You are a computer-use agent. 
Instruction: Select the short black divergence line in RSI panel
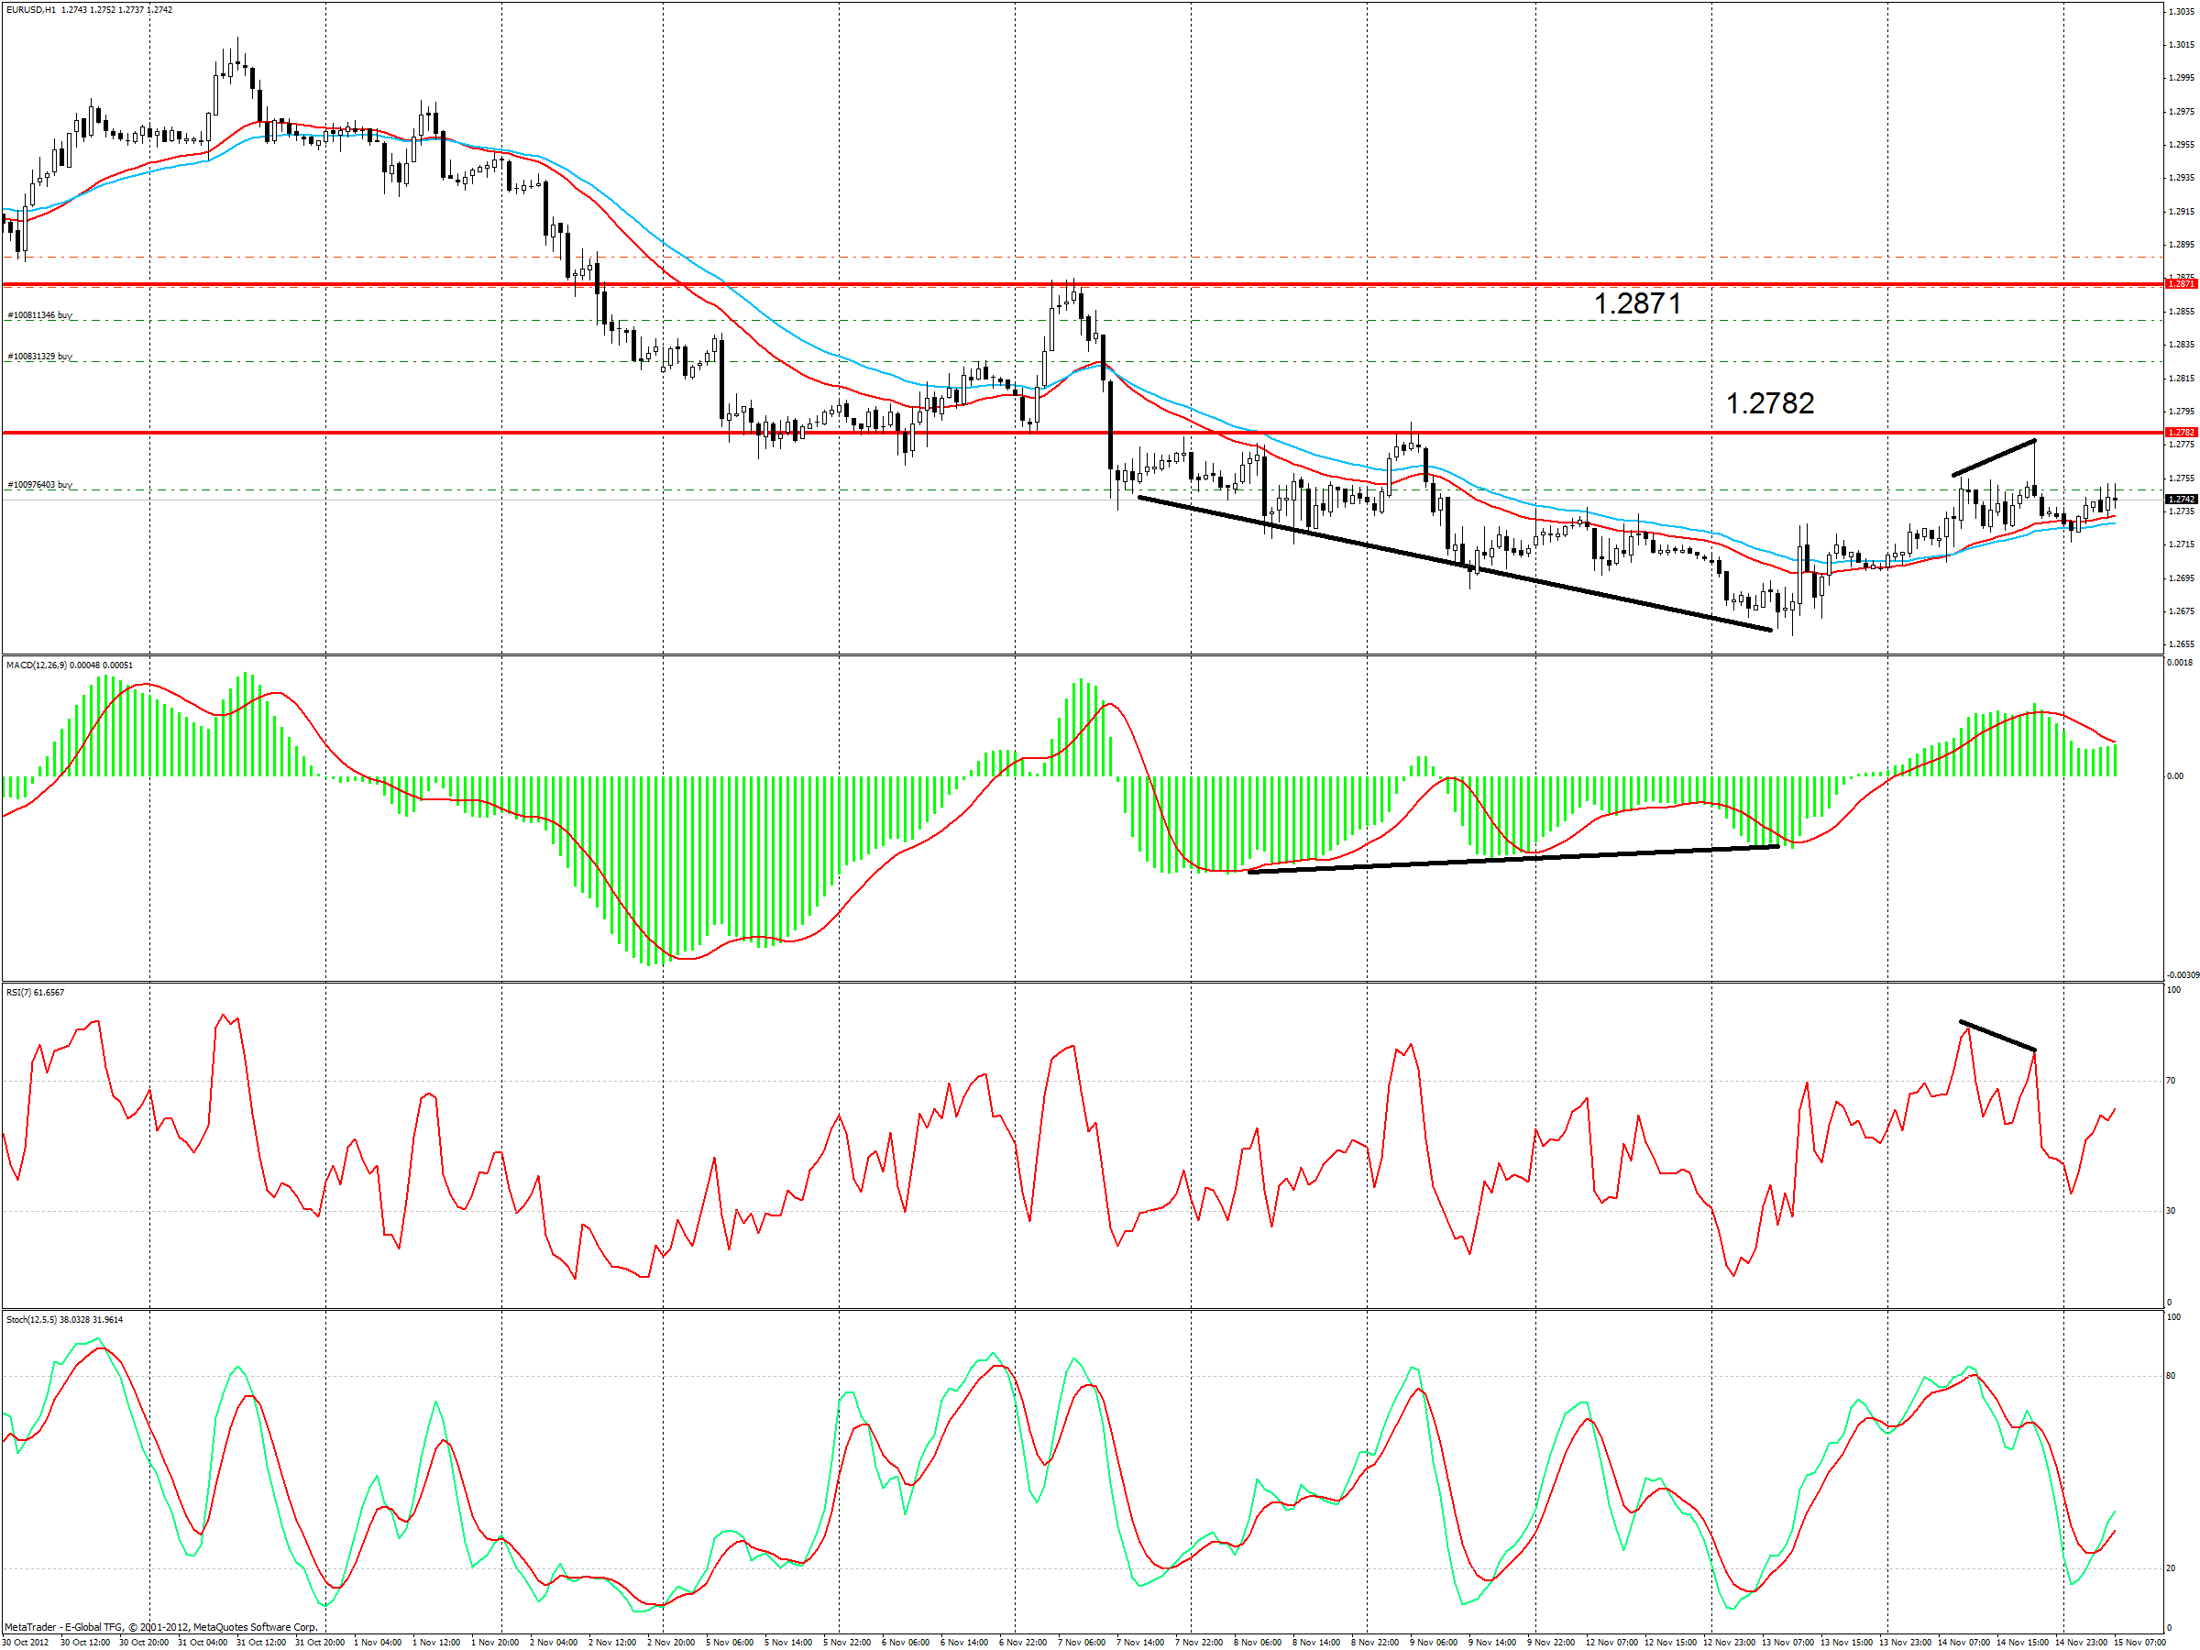pyautogui.click(x=1997, y=1037)
